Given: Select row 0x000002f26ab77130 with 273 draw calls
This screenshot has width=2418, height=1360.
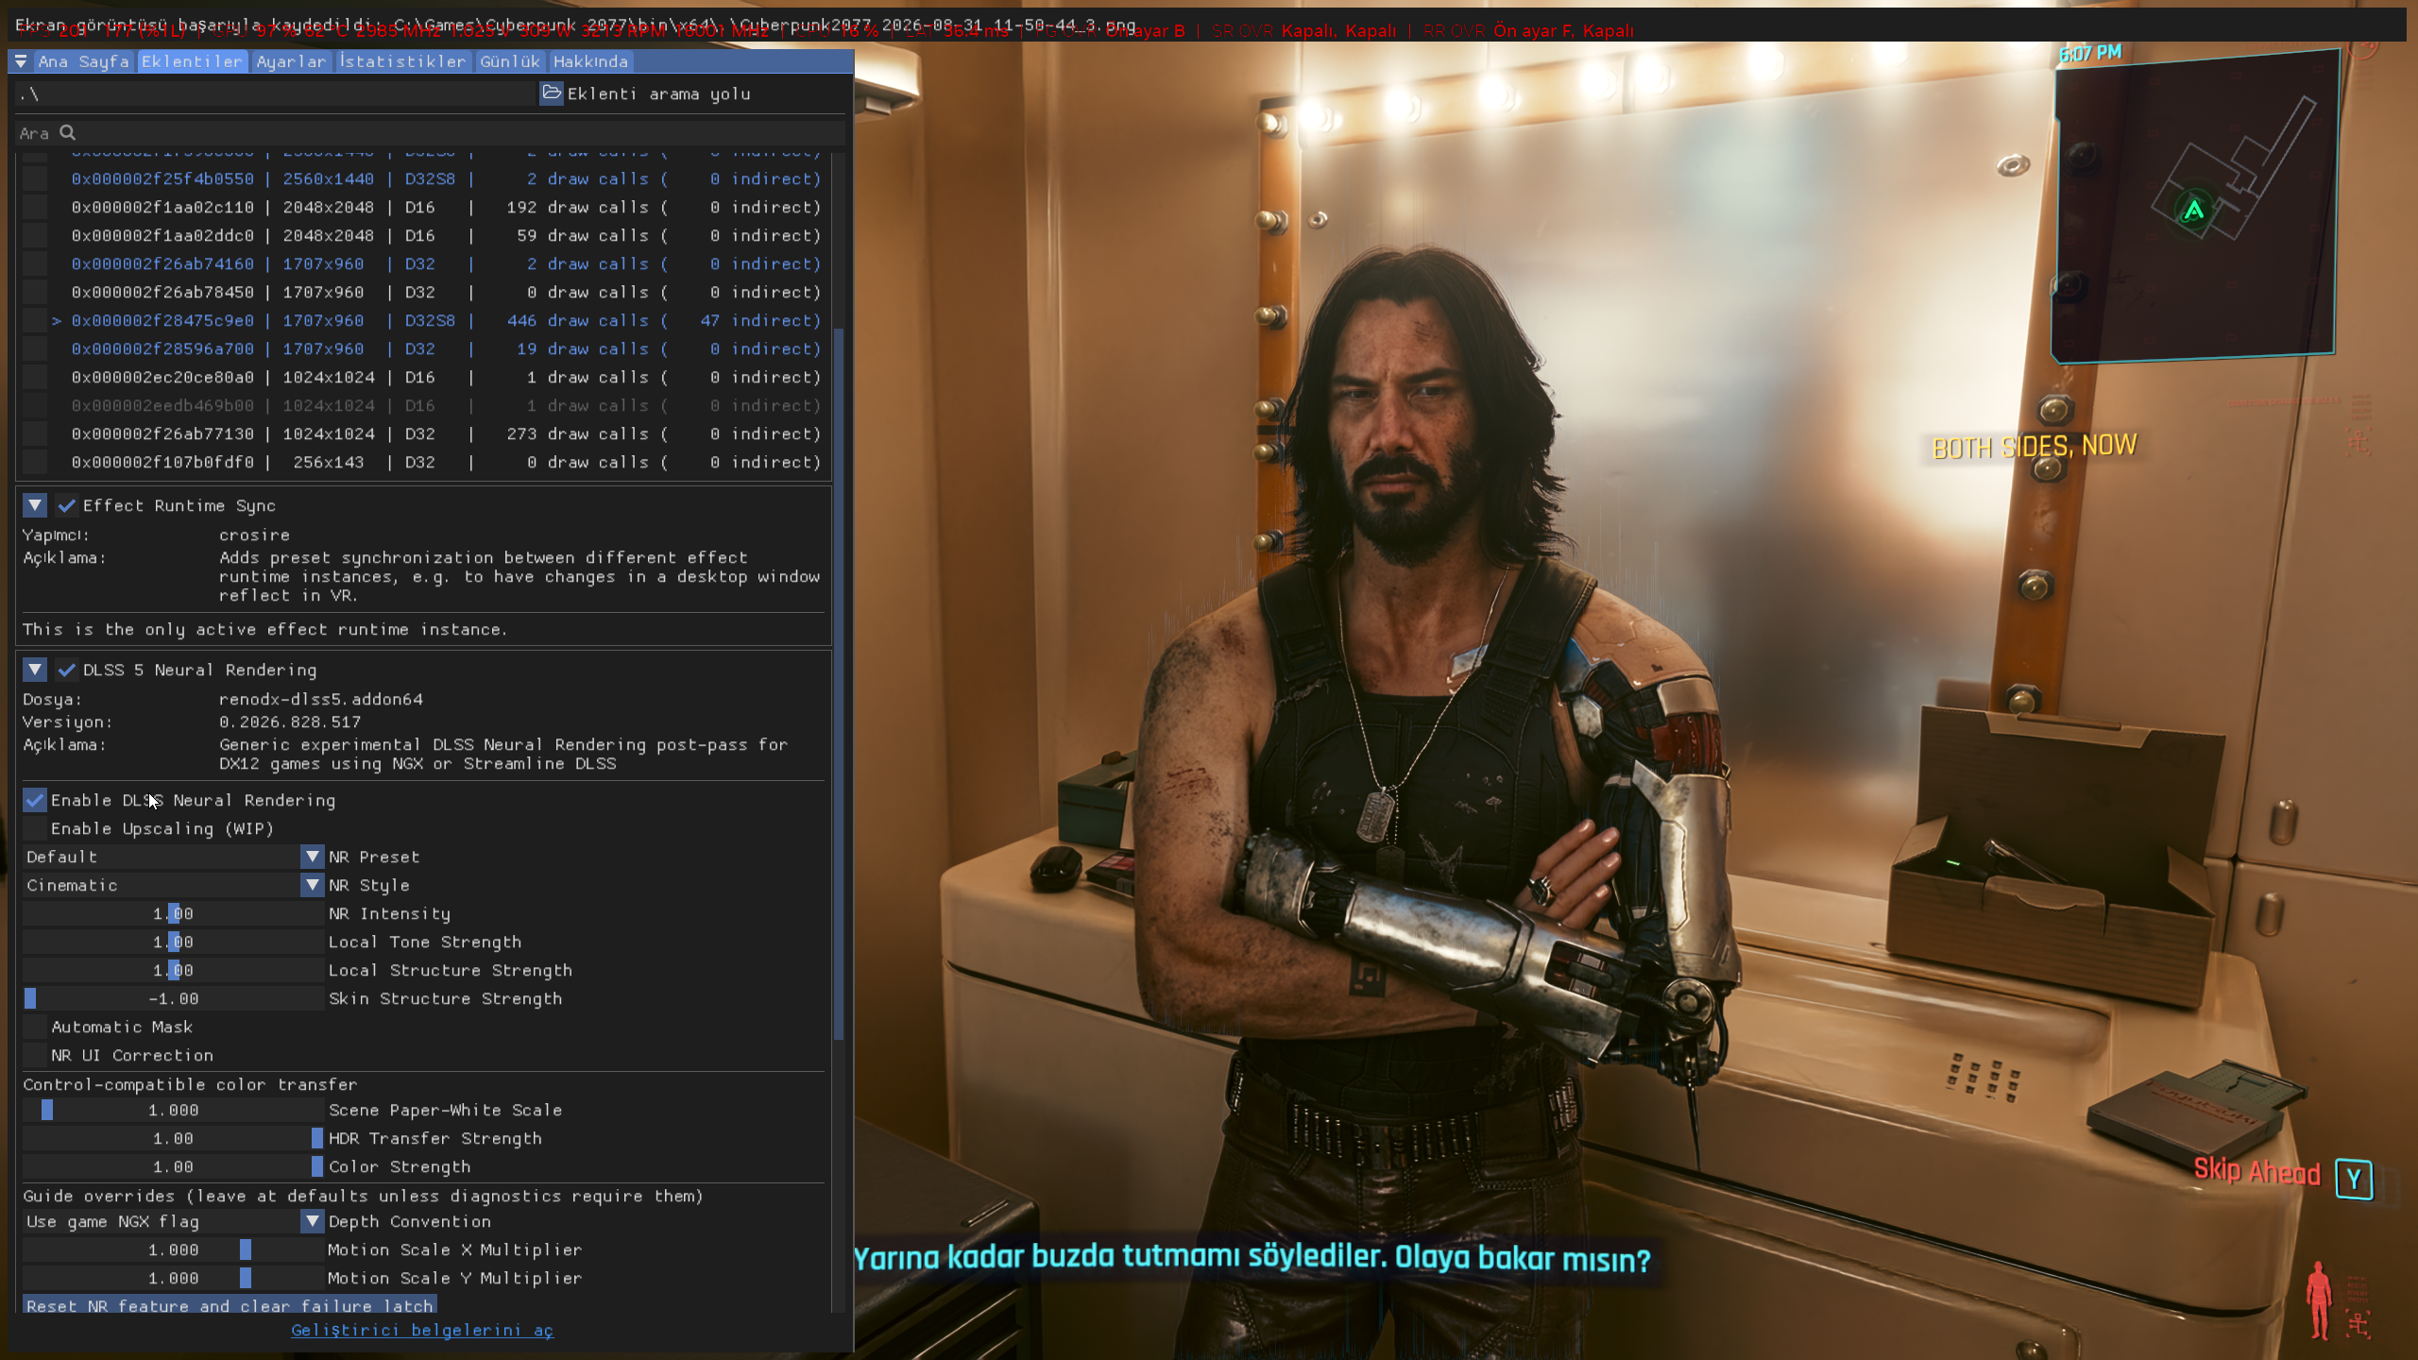Looking at the screenshot, I should click(446, 434).
